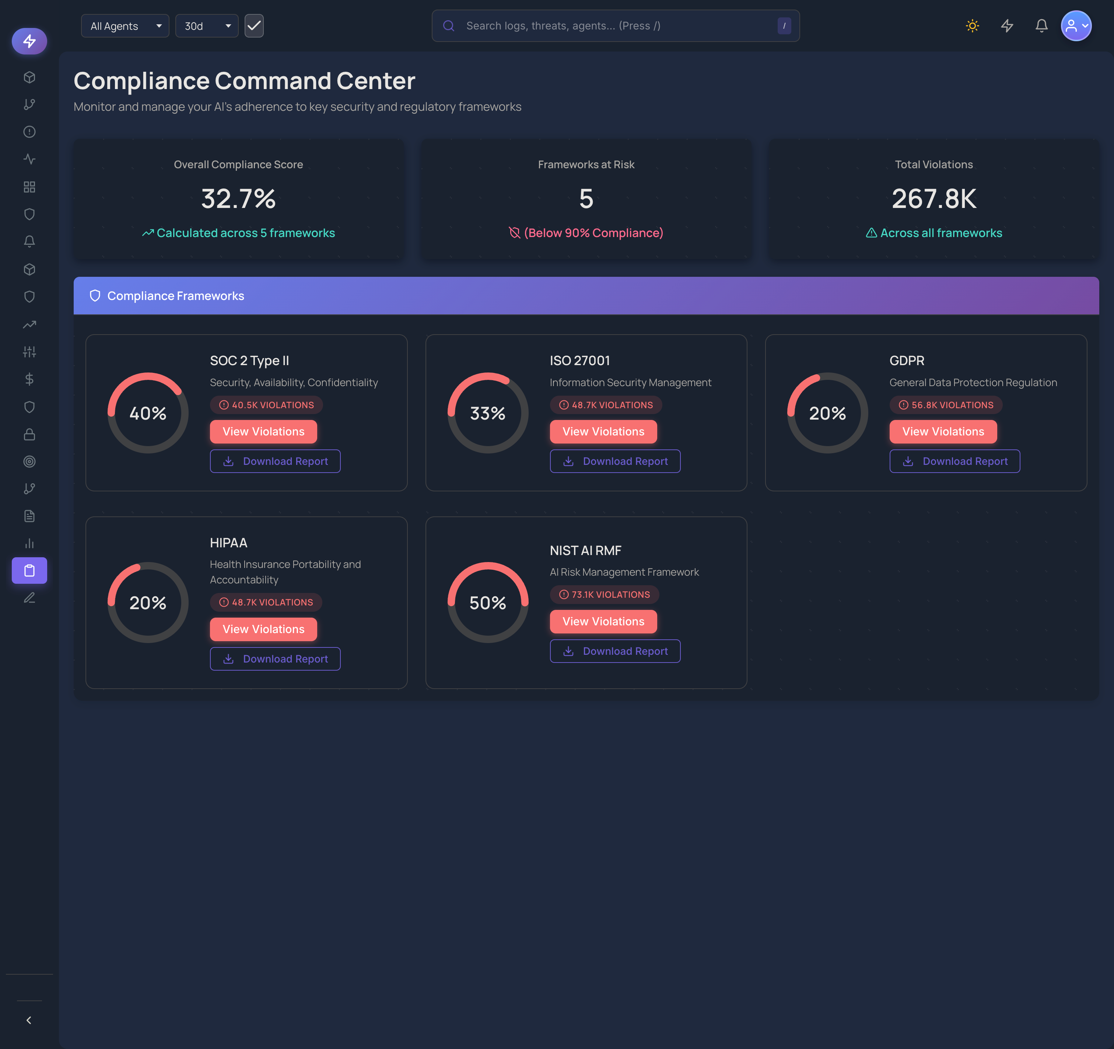Expand the user avatar account menu

pos(1076,26)
